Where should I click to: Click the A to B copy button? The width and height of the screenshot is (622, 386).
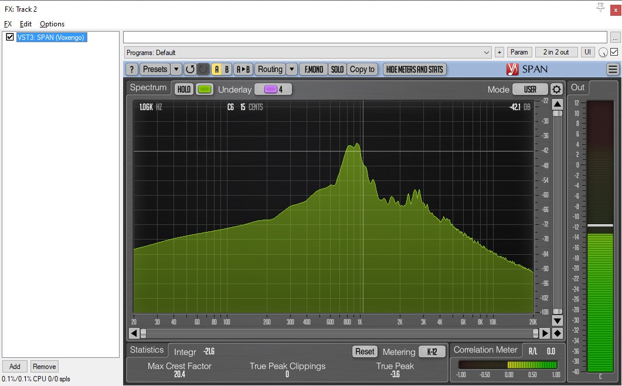pyautogui.click(x=243, y=69)
